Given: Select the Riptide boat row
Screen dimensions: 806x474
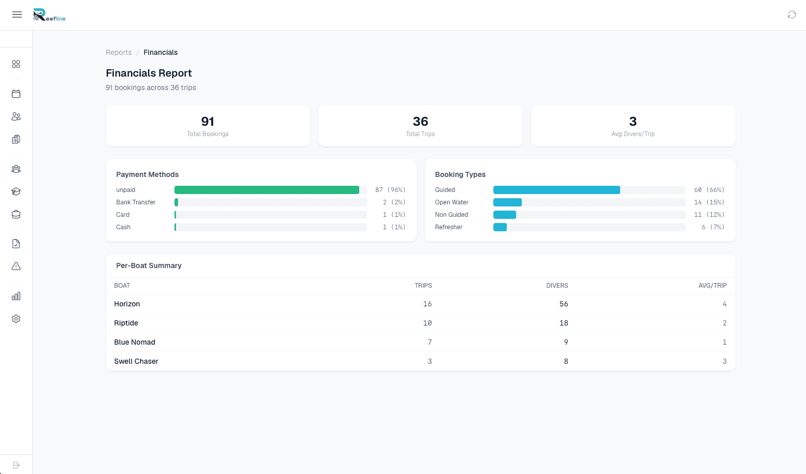Looking at the screenshot, I should [420, 323].
